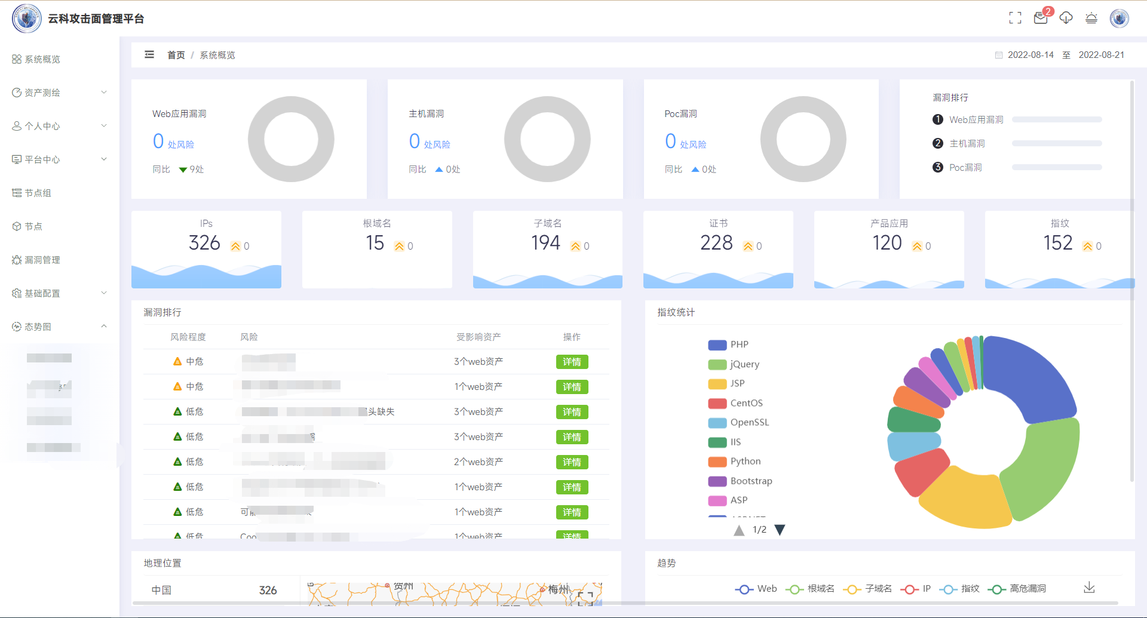Click number 2 badge beside 主机漏洞 ranking
The image size is (1147, 618).
tap(938, 143)
